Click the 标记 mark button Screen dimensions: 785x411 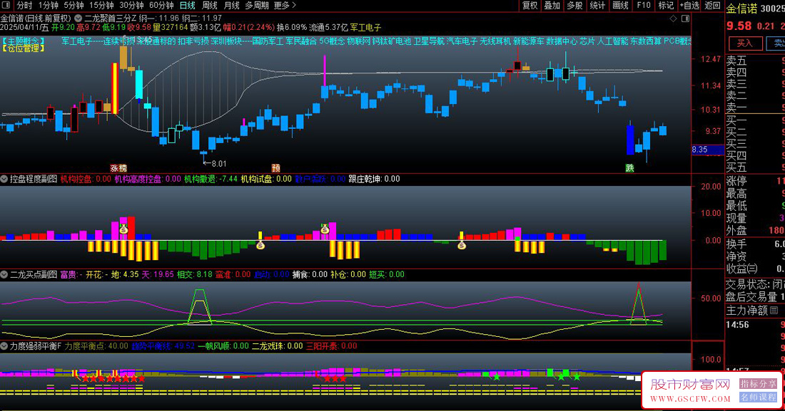(x=666, y=6)
